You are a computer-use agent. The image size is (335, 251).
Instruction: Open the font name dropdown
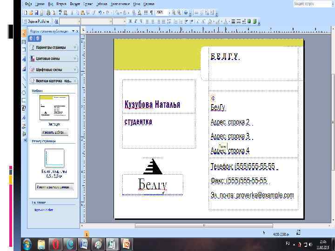coord(110,21)
